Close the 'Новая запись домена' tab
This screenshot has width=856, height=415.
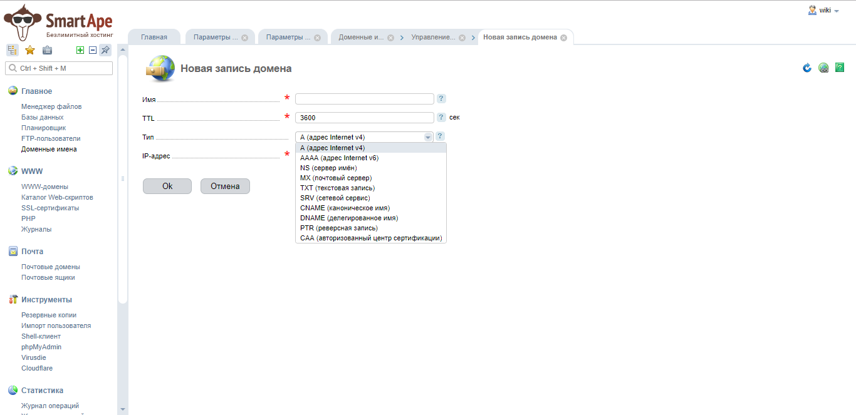click(x=563, y=38)
